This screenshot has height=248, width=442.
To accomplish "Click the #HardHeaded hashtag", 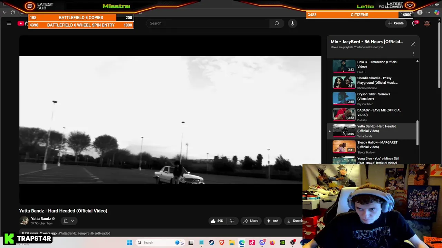I will 100,233.
